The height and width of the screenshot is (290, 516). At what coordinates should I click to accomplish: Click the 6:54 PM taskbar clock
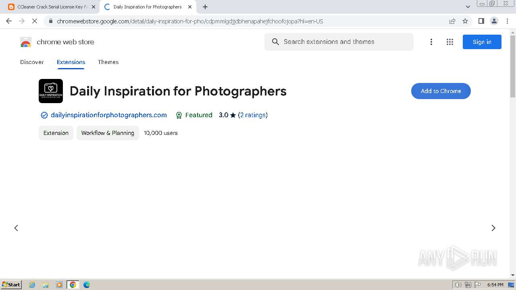pyautogui.click(x=495, y=285)
